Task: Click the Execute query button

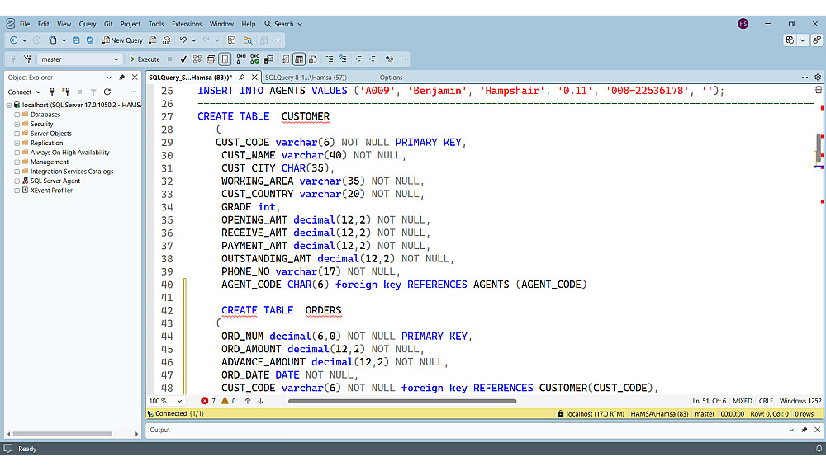Action: click(145, 59)
